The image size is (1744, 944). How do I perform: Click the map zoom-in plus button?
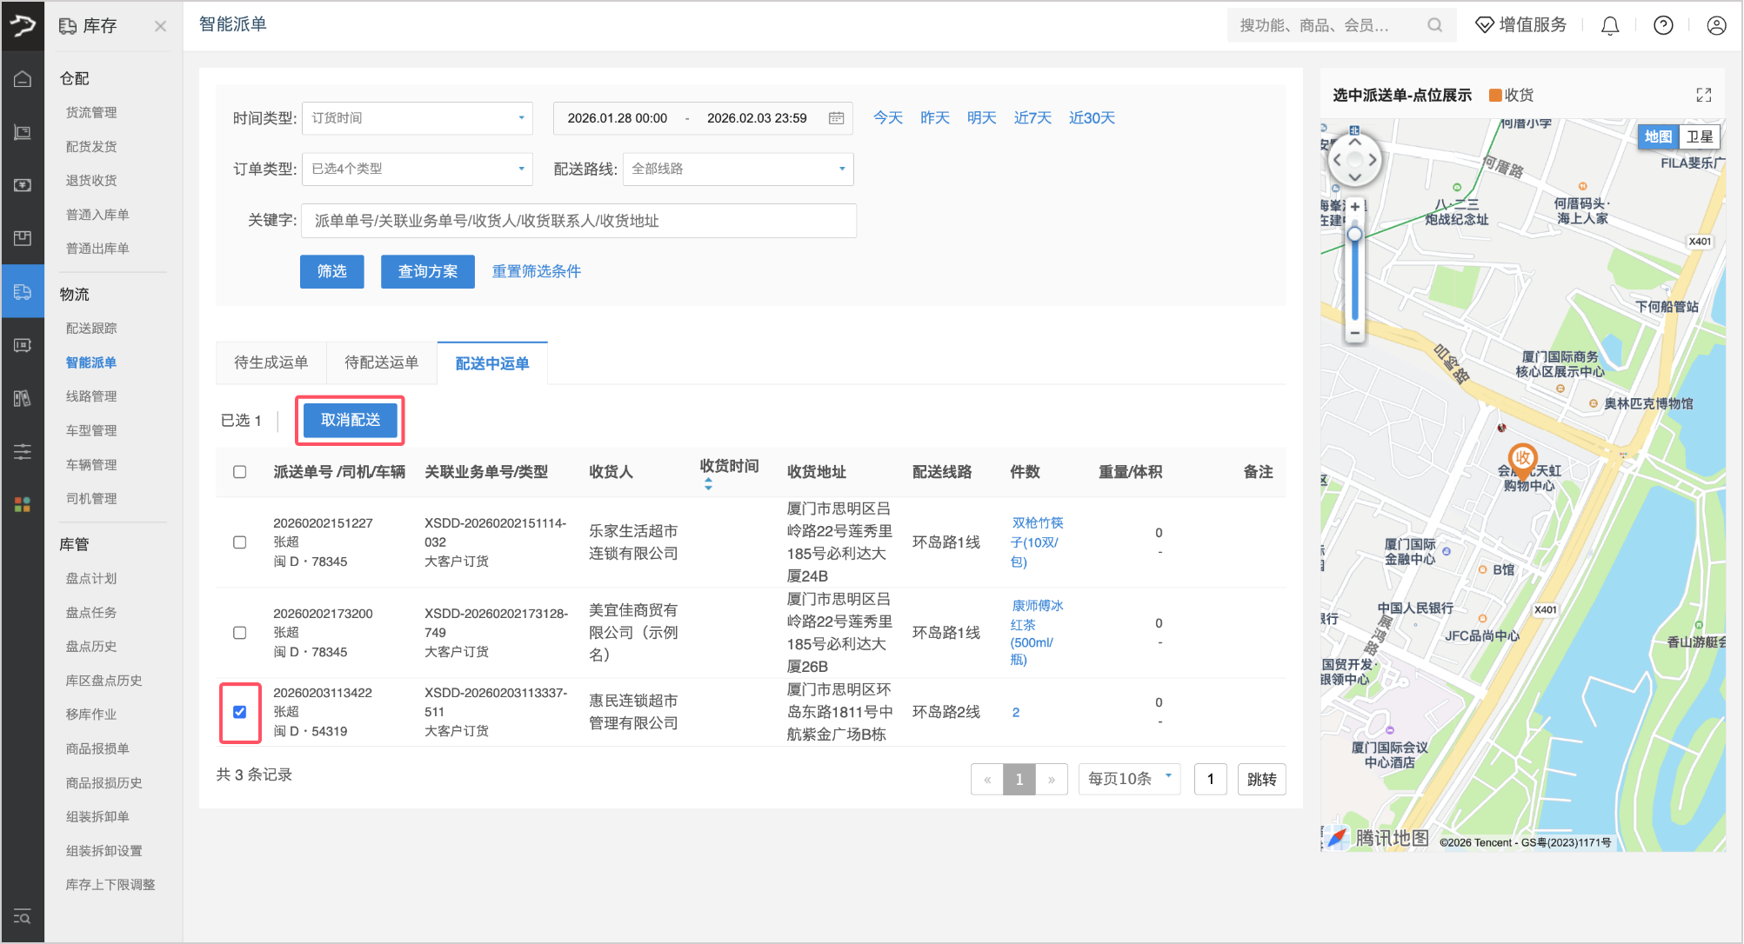click(x=1354, y=207)
